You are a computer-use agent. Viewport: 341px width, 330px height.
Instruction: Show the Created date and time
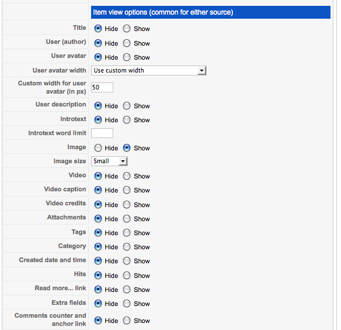[x=127, y=261]
